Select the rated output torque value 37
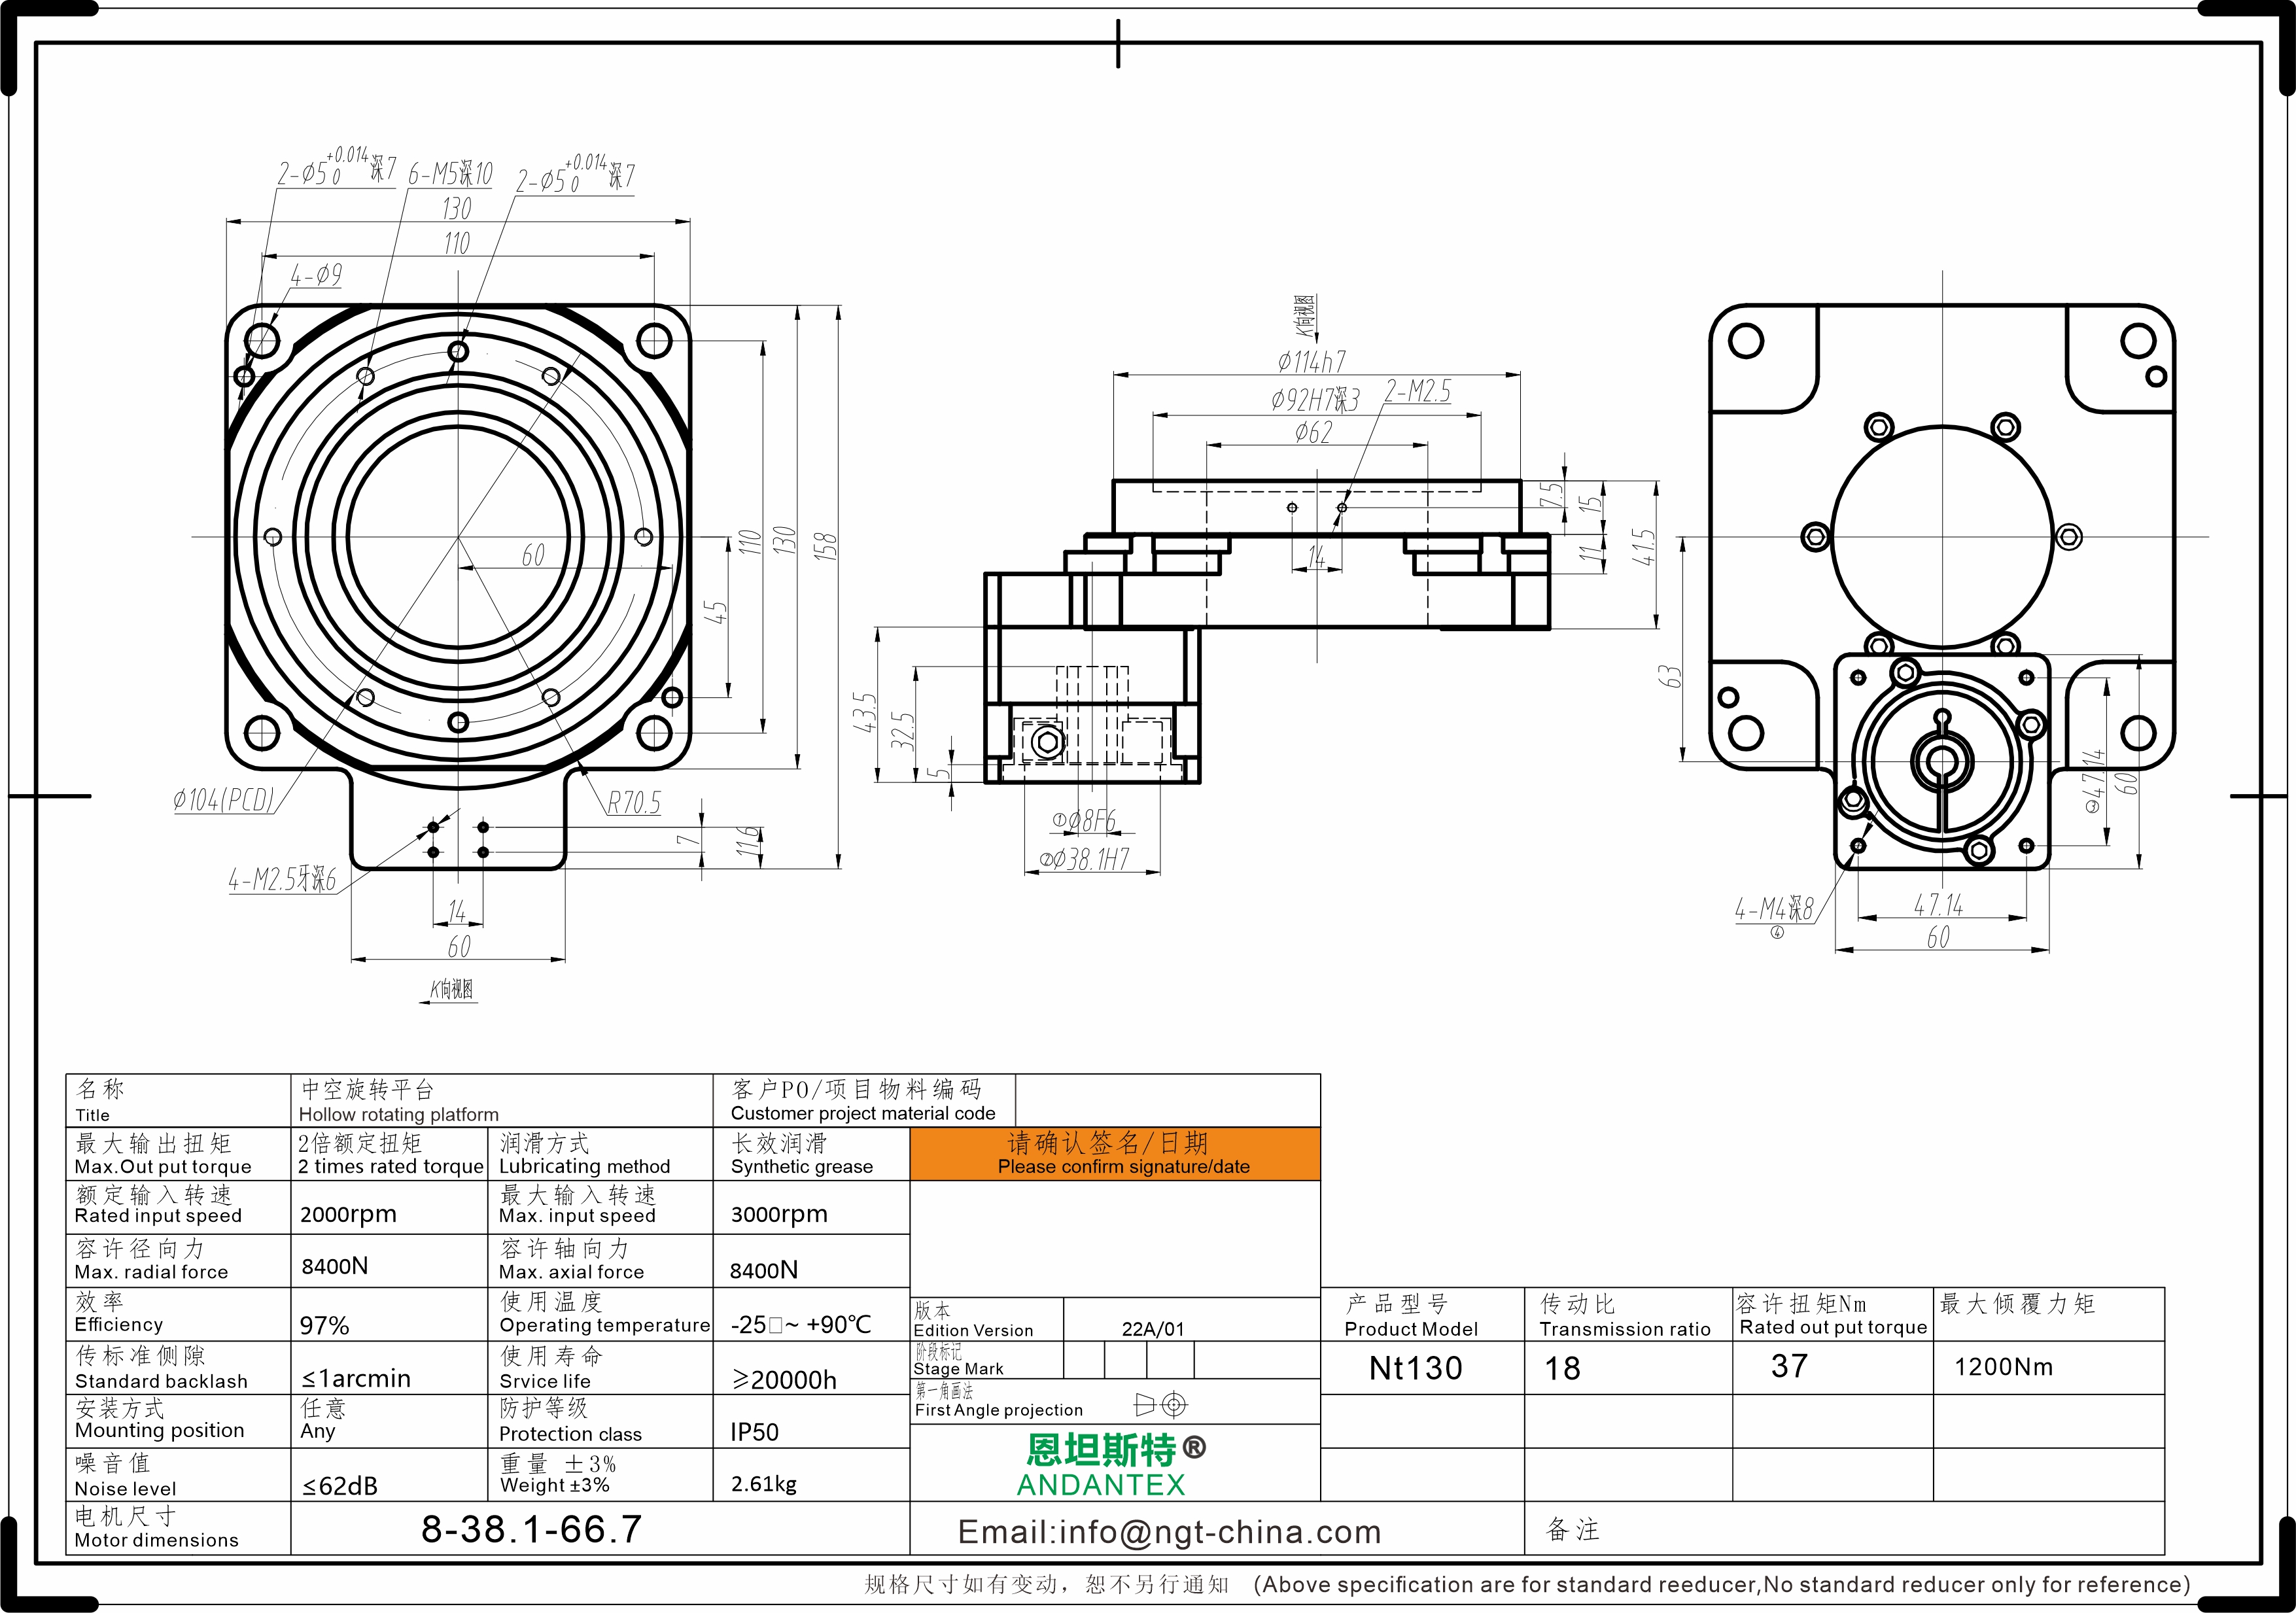Screen dimensions: 2296x1613 (1789, 1366)
